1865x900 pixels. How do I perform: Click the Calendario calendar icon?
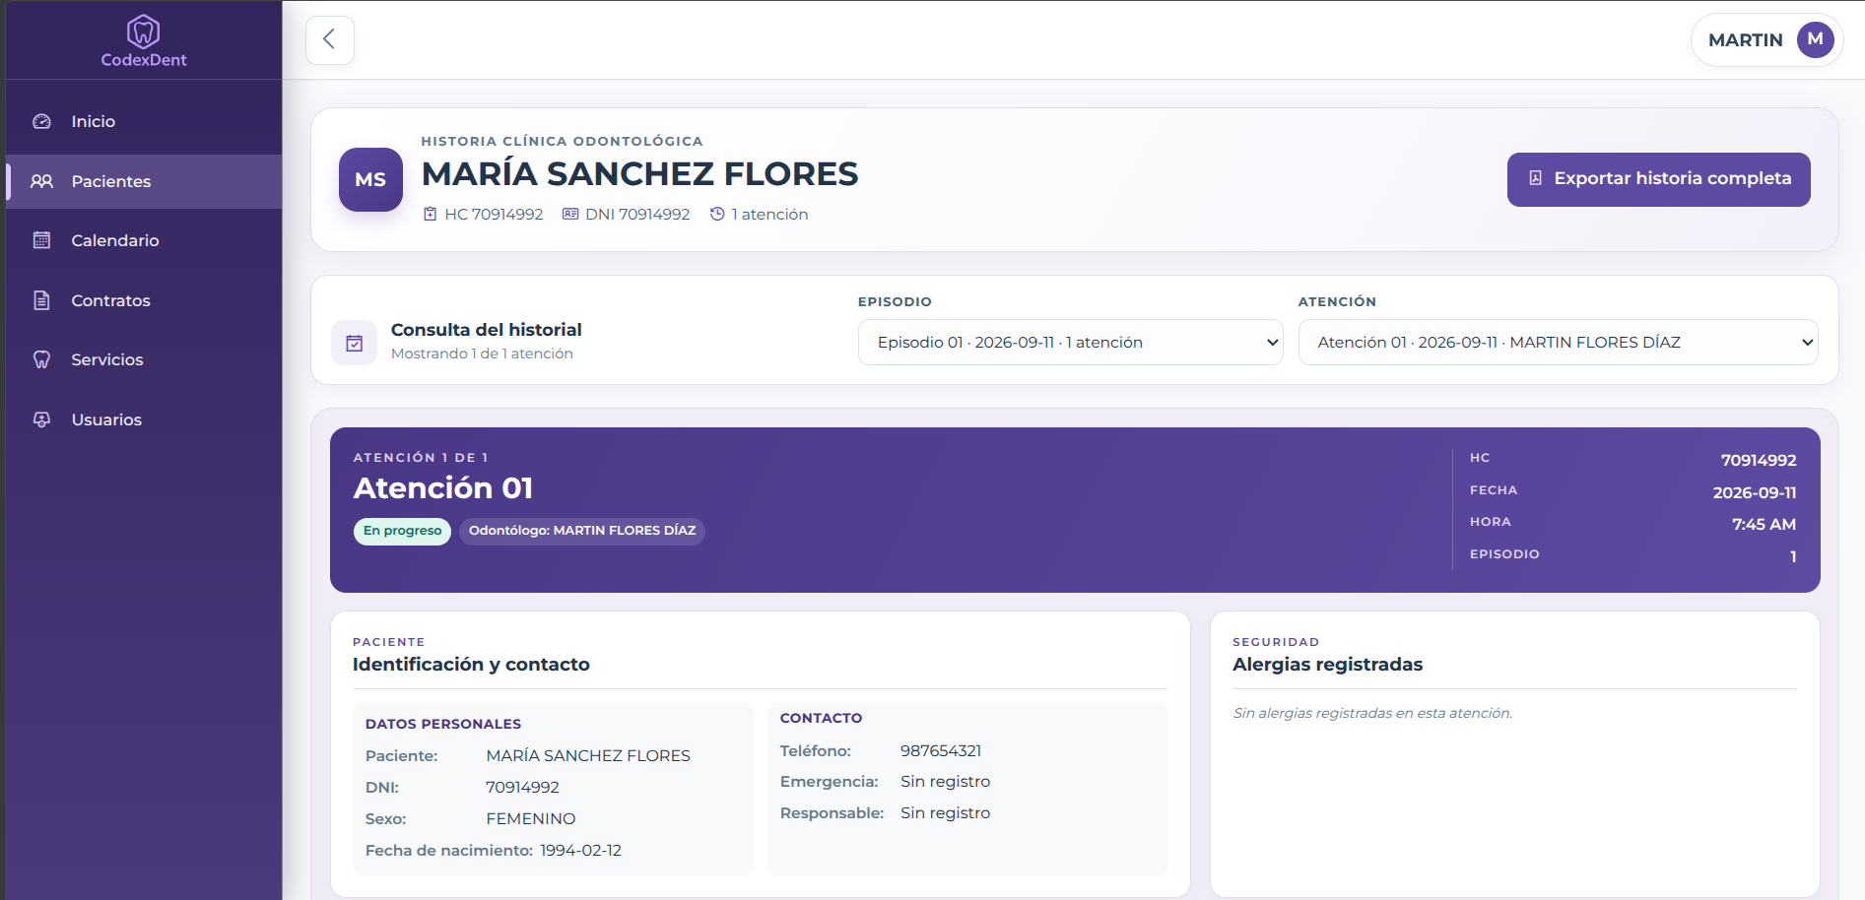[x=41, y=240]
